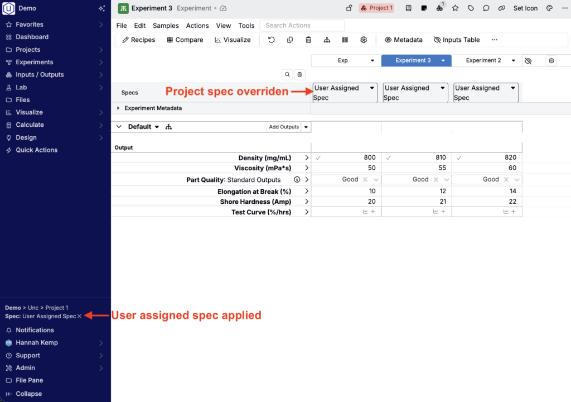Click the barcode icon in toolbar

pos(345,40)
